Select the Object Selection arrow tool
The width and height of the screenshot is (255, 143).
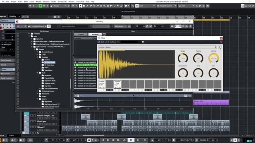click(80, 6)
